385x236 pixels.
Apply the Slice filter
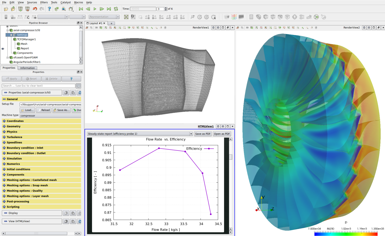click(273, 17)
